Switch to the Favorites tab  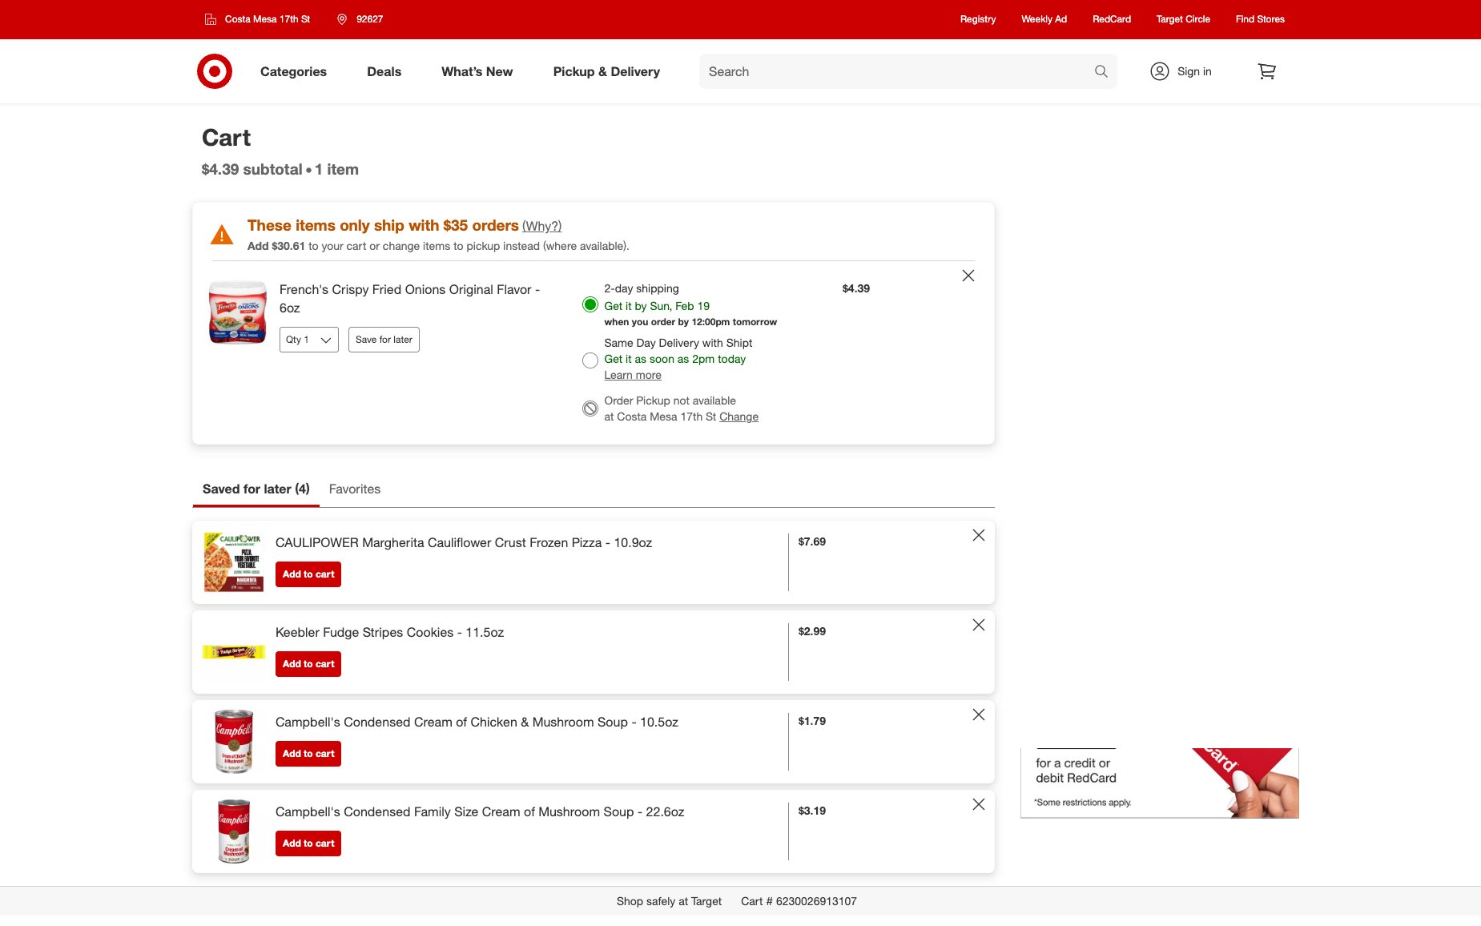355,489
